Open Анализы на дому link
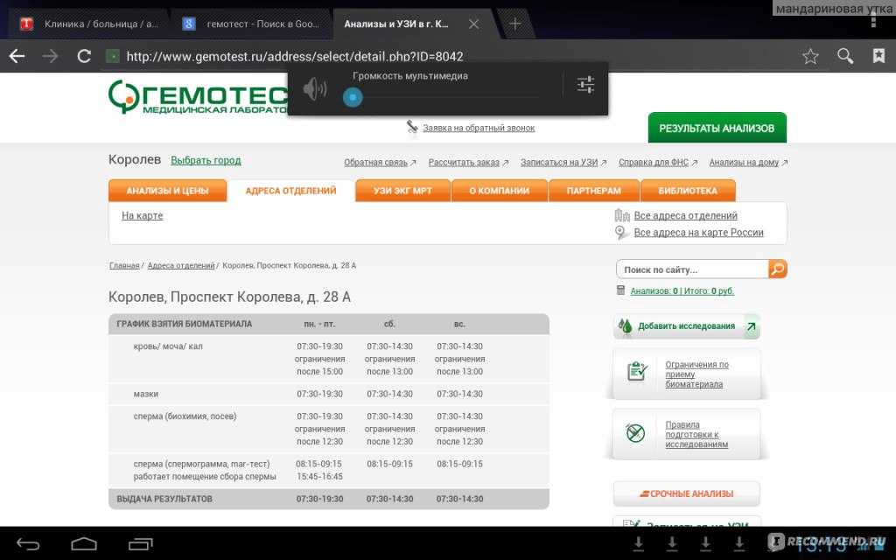The height and width of the screenshot is (560, 896). (x=744, y=162)
